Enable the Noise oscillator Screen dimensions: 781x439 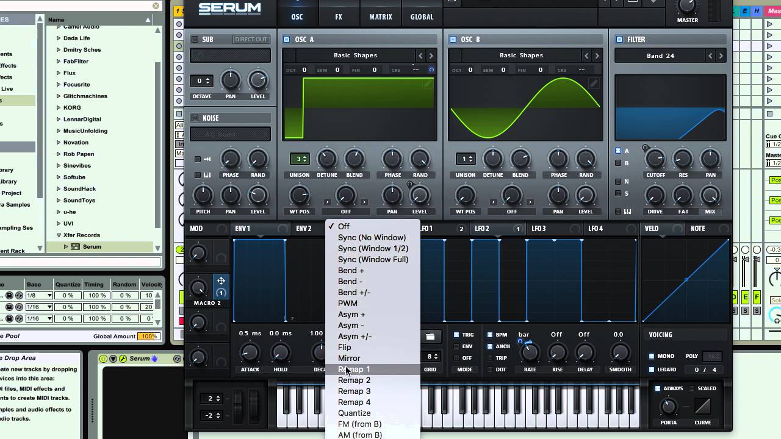[195, 118]
